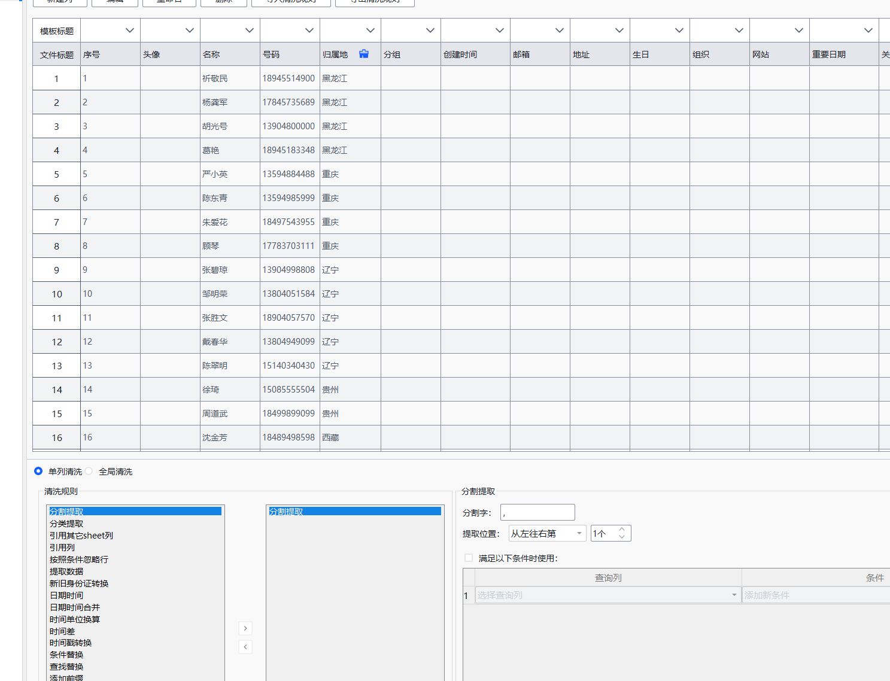Choose the 按照条件忽略行 rule
The image size is (890, 681).
pyautogui.click(x=79, y=560)
